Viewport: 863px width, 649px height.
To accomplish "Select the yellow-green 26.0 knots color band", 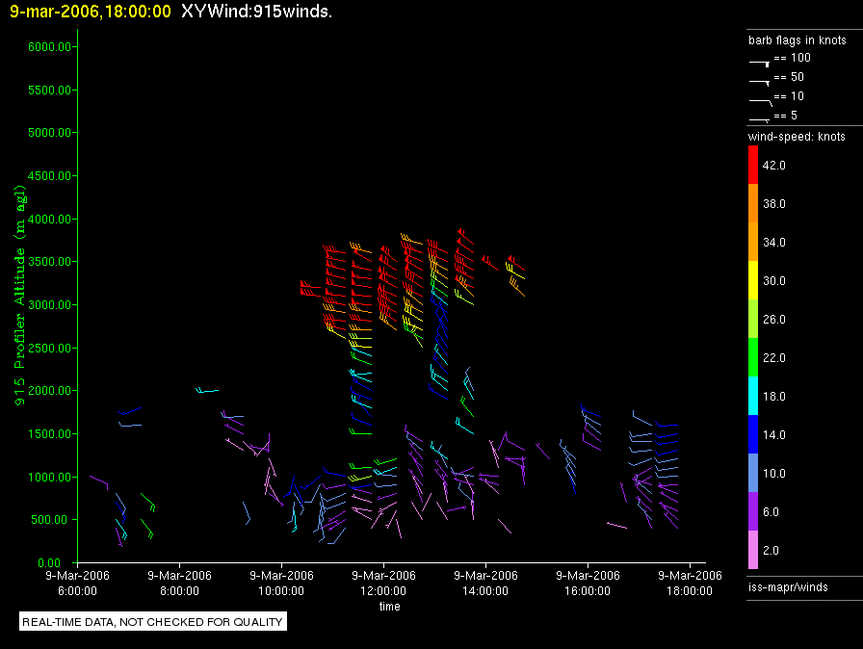I will click(x=753, y=319).
